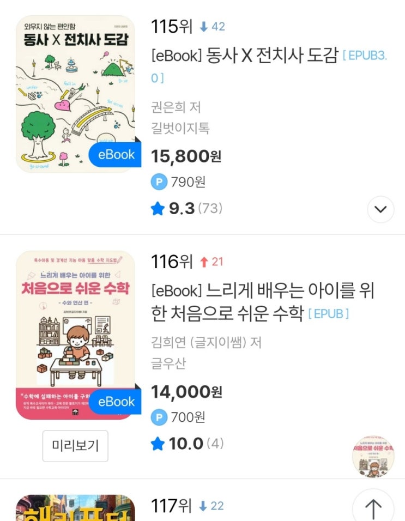Select author link 김희연 (글지이쌤)
The height and width of the screenshot is (521, 405).
pyautogui.click(x=198, y=342)
